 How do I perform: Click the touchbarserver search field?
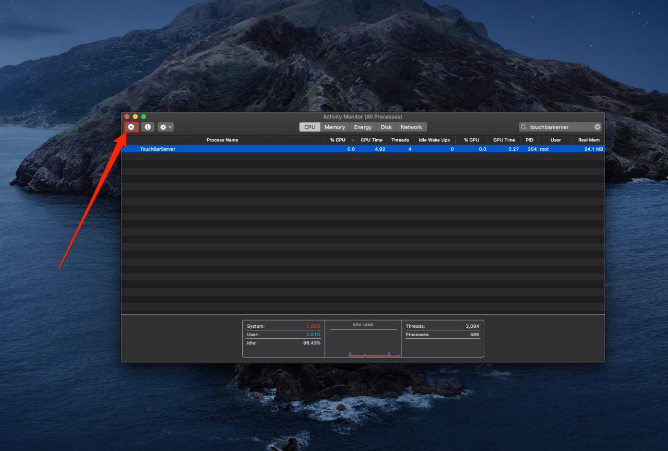(x=560, y=127)
